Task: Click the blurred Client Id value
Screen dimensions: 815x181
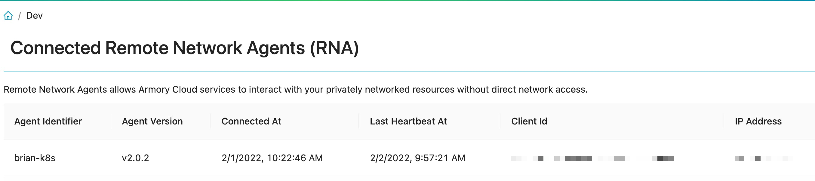Action: click(x=592, y=158)
